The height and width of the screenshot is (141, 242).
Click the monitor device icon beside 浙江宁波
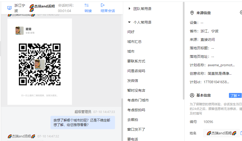pos(9,8)
